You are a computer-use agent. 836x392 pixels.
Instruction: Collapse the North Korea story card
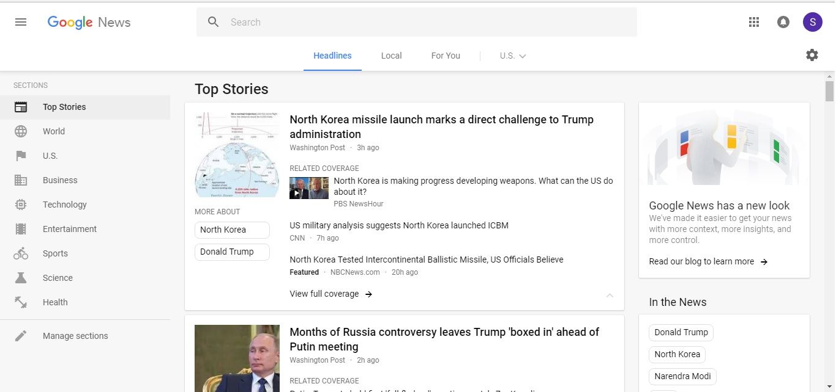coord(610,296)
